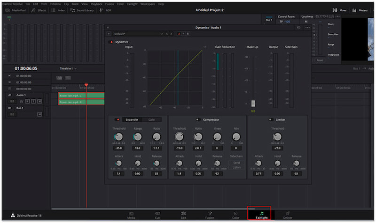Click the Sidechain Send button
This screenshot has width=376, height=223.
236,162
